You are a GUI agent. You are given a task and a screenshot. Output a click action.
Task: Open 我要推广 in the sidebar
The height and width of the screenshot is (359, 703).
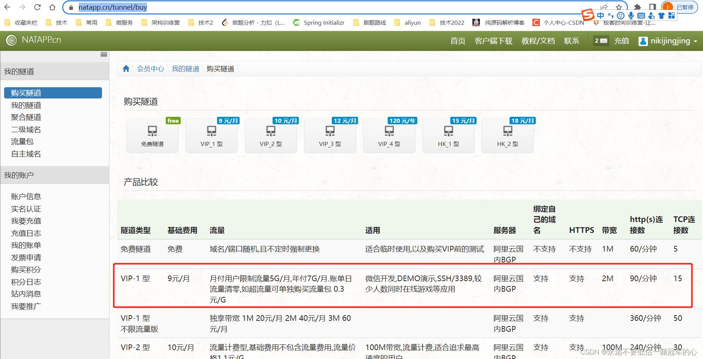coord(26,306)
